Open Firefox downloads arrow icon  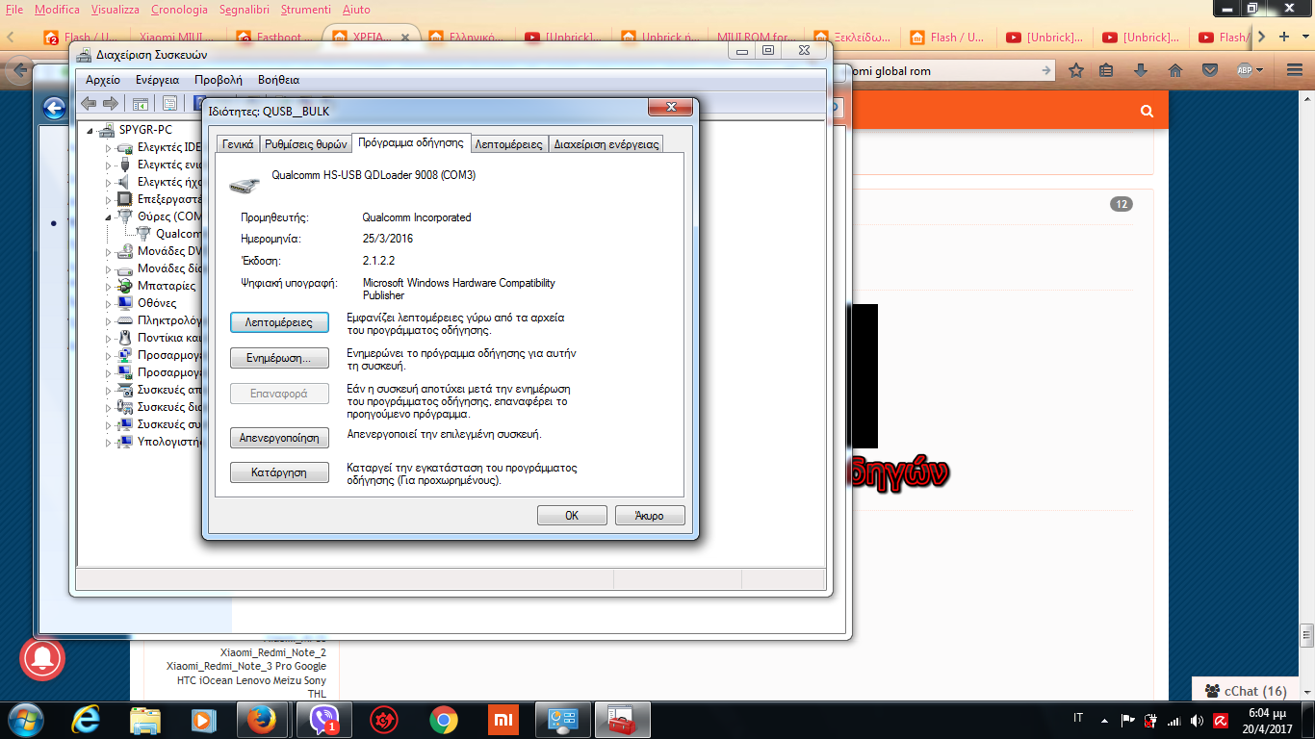coord(1141,70)
